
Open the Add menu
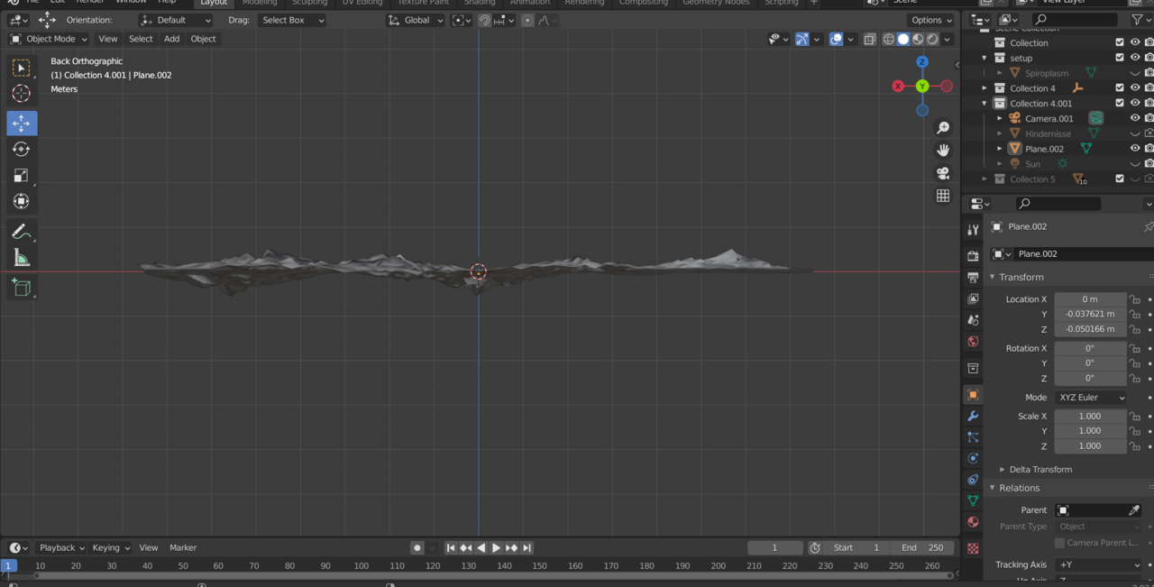pyautogui.click(x=171, y=39)
